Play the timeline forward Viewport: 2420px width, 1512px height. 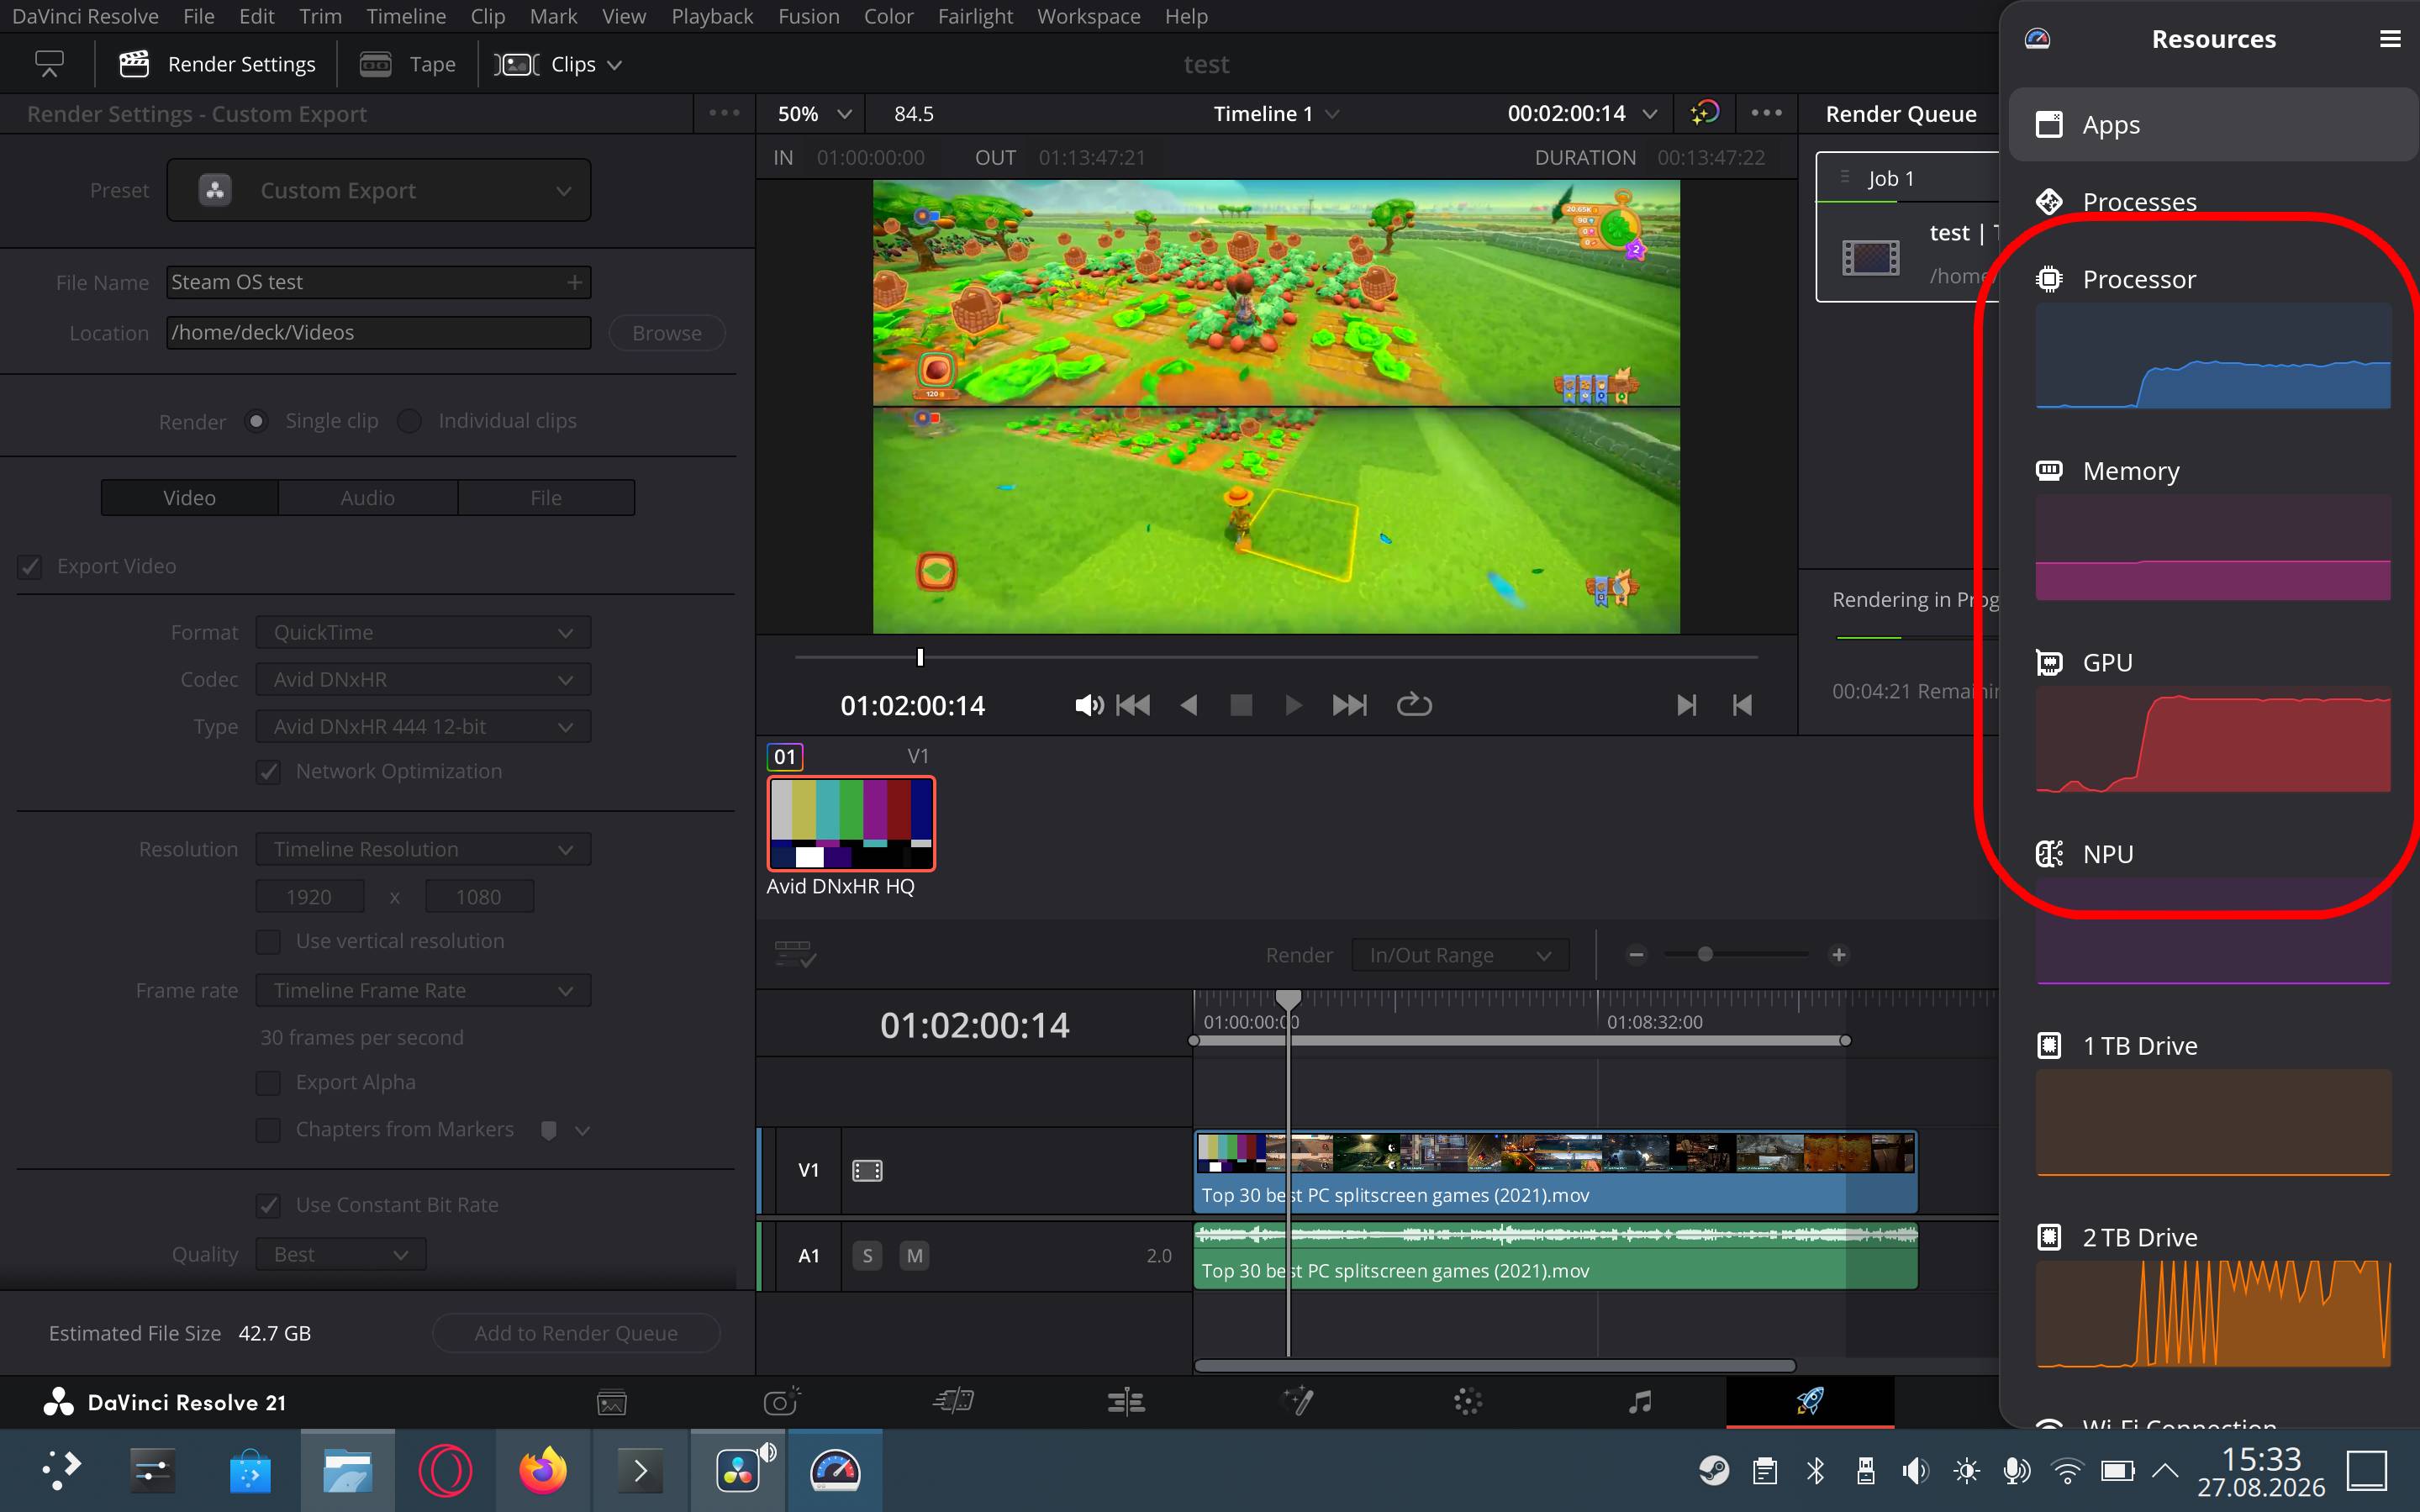point(1293,705)
